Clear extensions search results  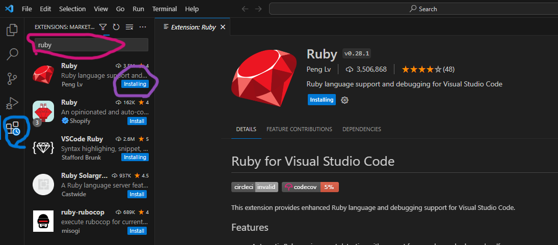[x=129, y=27]
